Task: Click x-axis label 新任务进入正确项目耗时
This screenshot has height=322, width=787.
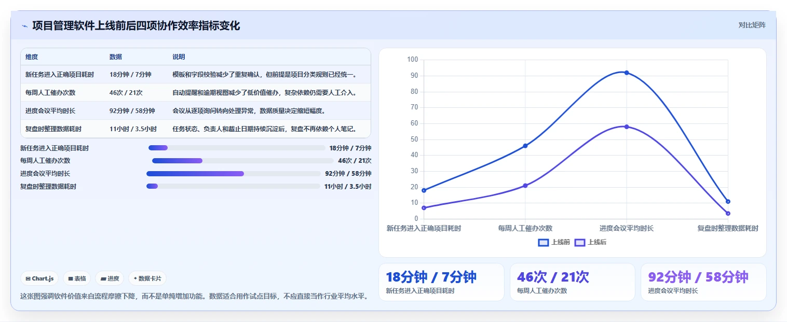Action: 424,228
